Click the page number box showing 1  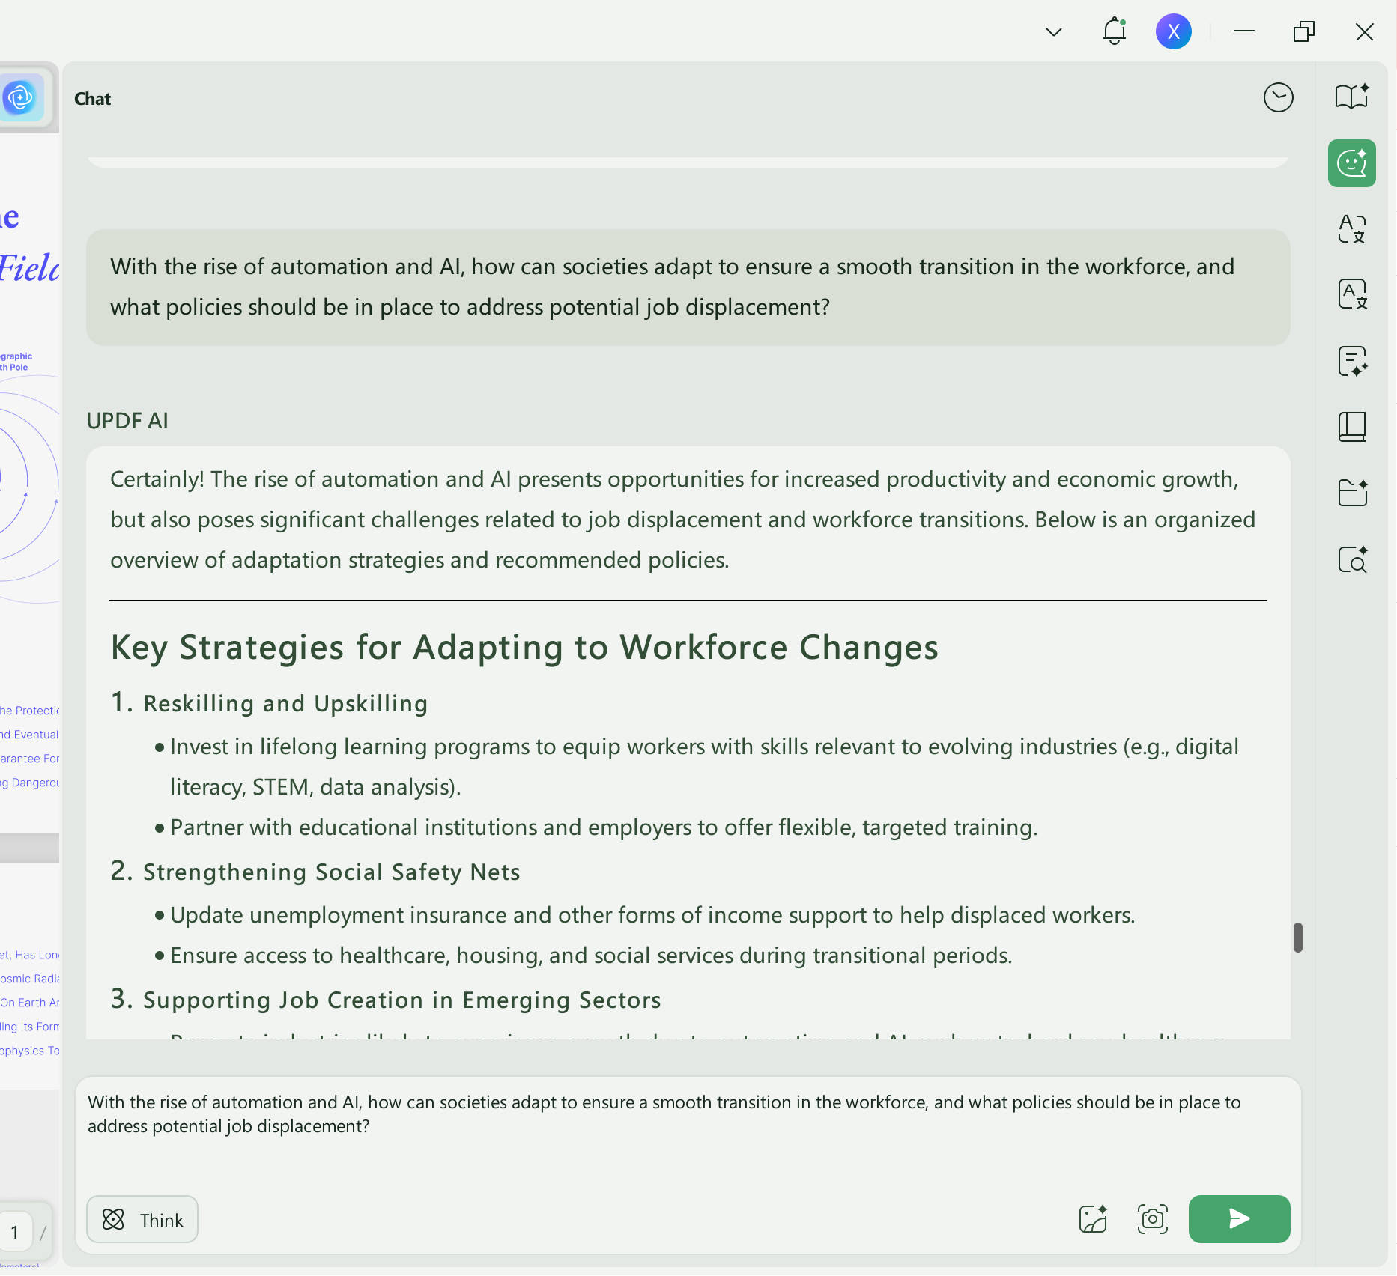(15, 1232)
